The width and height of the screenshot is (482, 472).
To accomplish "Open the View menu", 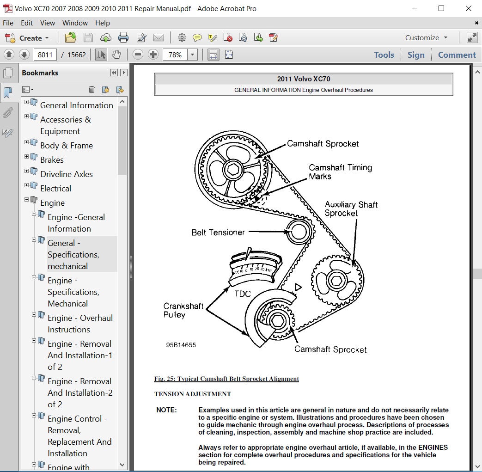I will pos(47,23).
